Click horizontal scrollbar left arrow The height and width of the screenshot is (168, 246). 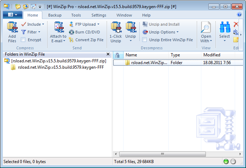tap(116, 154)
